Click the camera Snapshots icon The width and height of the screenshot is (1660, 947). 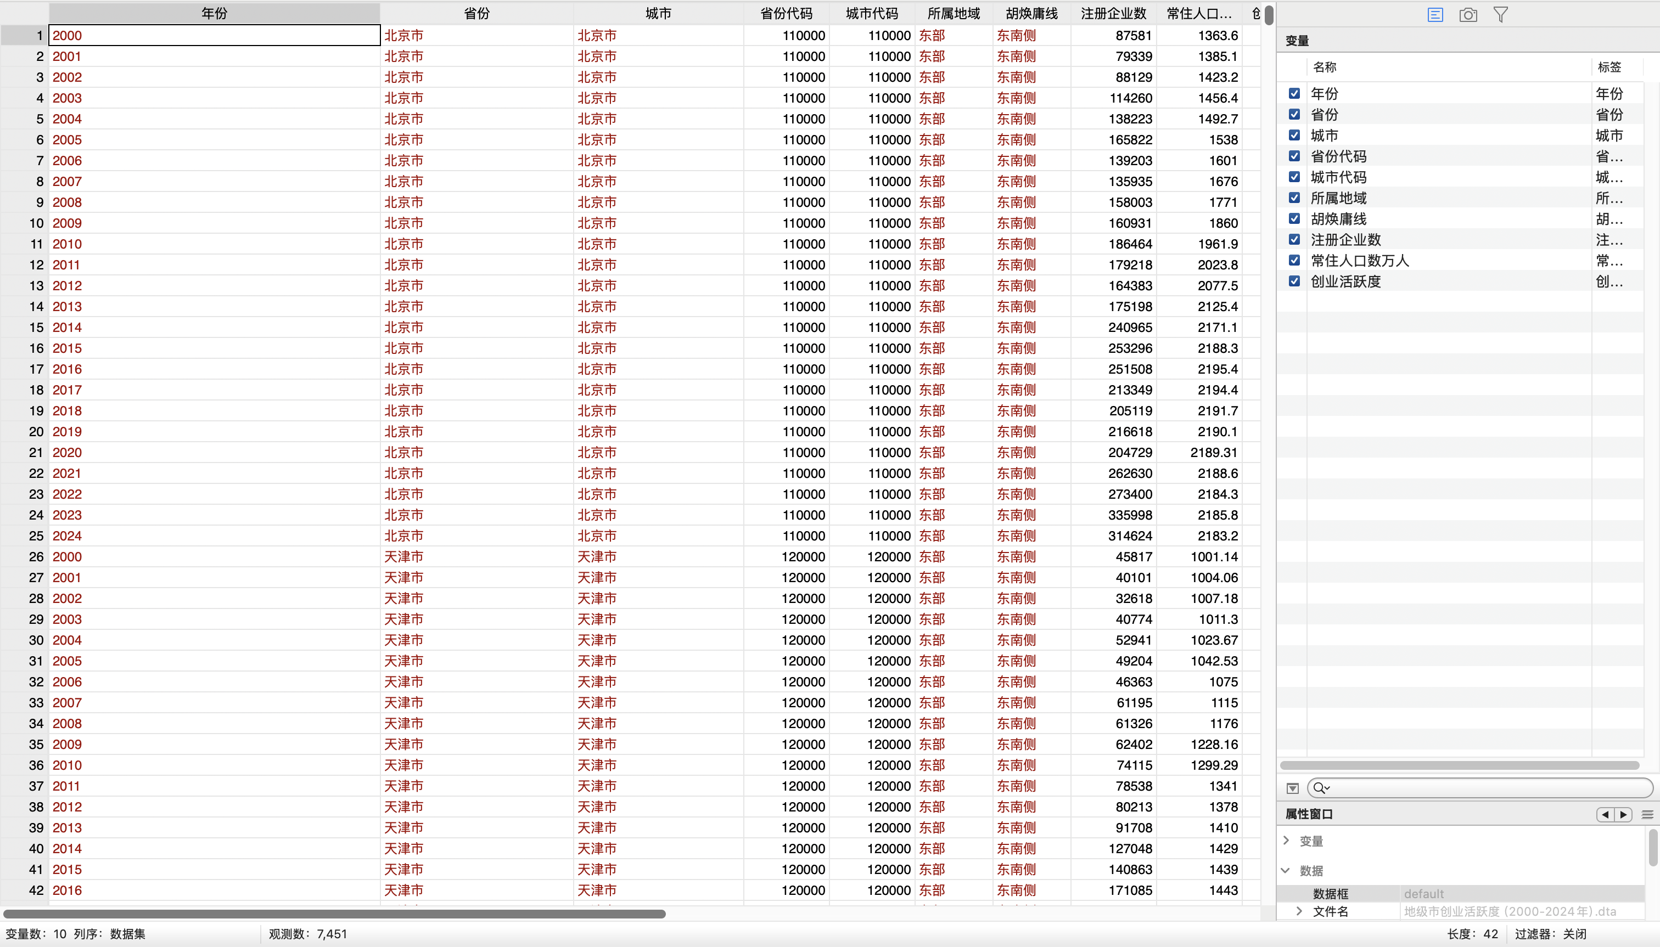[1468, 14]
